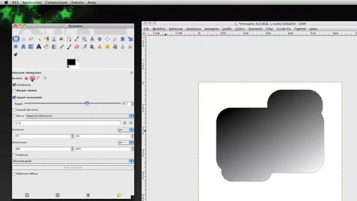Open the Posizione px unit dropdown
This screenshot has width=357, height=201.
coord(126,130)
